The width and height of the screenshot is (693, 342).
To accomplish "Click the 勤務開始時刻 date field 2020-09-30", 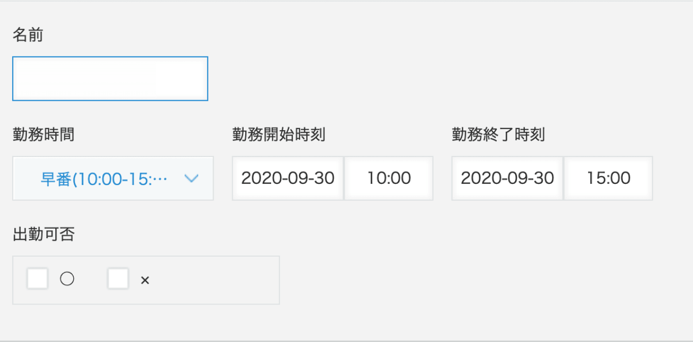I will click(x=288, y=178).
